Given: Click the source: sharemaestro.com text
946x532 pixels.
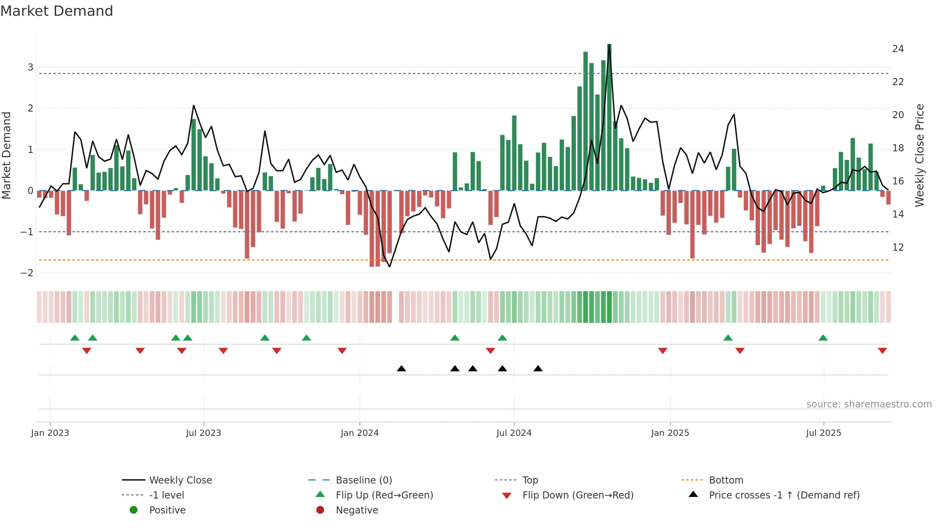Looking at the screenshot, I should click(869, 404).
